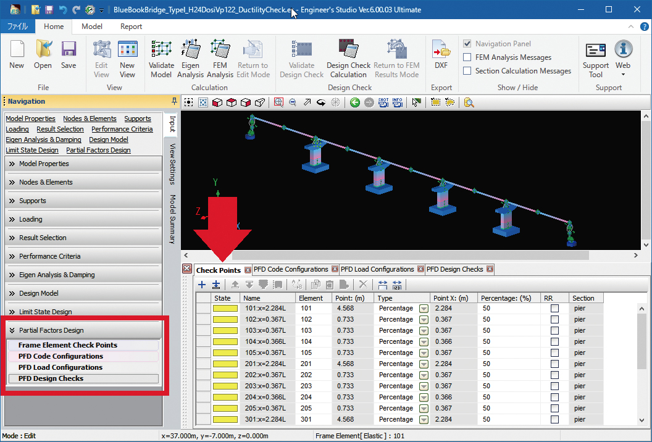The width and height of the screenshot is (652, 442).
Task: Enable FEM Analysis Messages checkbox
Action: pyautogui.click(x=468, y=57)
